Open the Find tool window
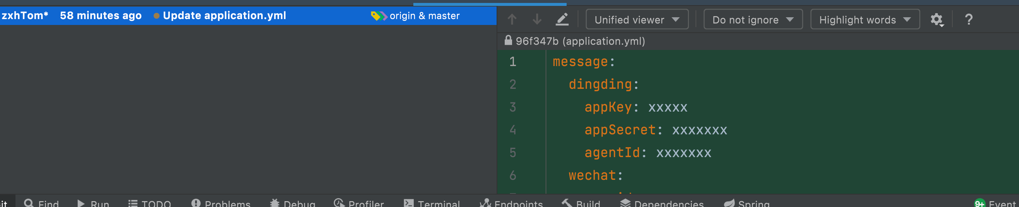This screenshot has height=207, width=1019. [x=41, y=203]
